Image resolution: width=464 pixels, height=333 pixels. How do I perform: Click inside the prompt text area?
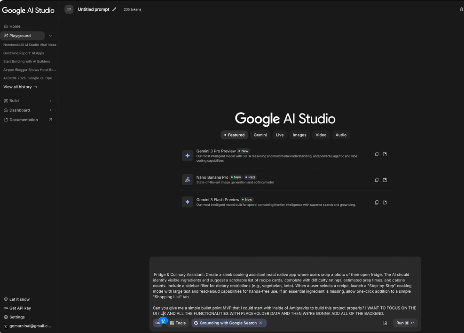285,294
